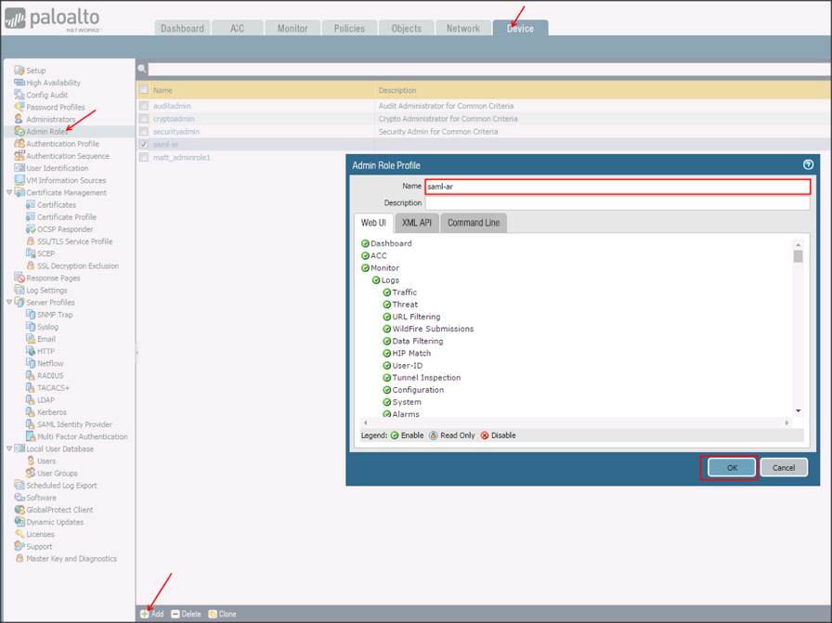Switch to the XML API tab
832x623 pixels.
(x=416, y=223)
